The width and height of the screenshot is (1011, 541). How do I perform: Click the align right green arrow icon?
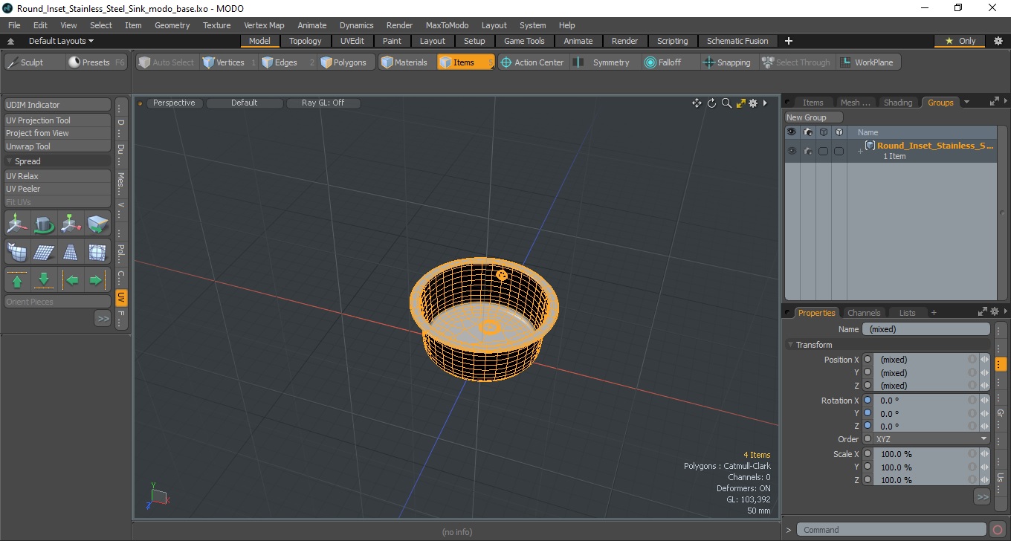[97, 280]
